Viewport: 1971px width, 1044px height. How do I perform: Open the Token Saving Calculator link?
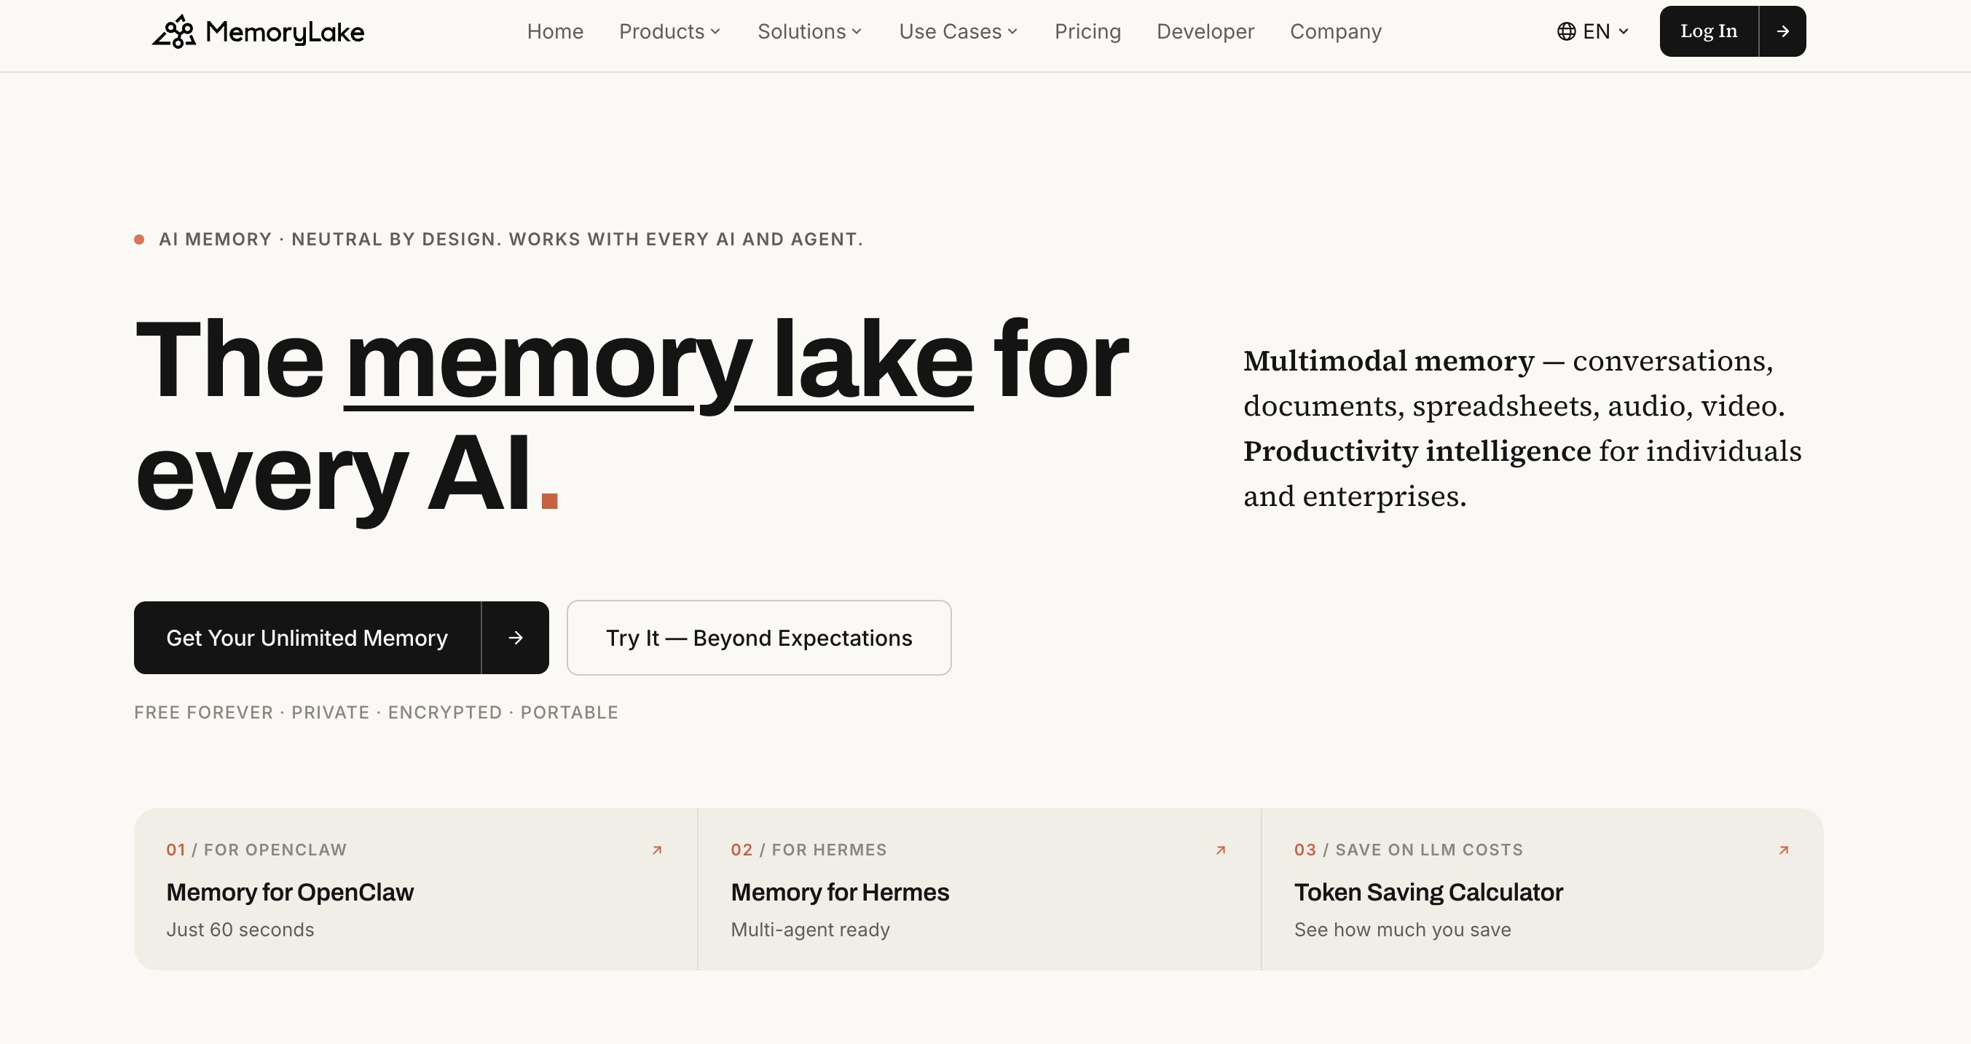(1428, 892)
